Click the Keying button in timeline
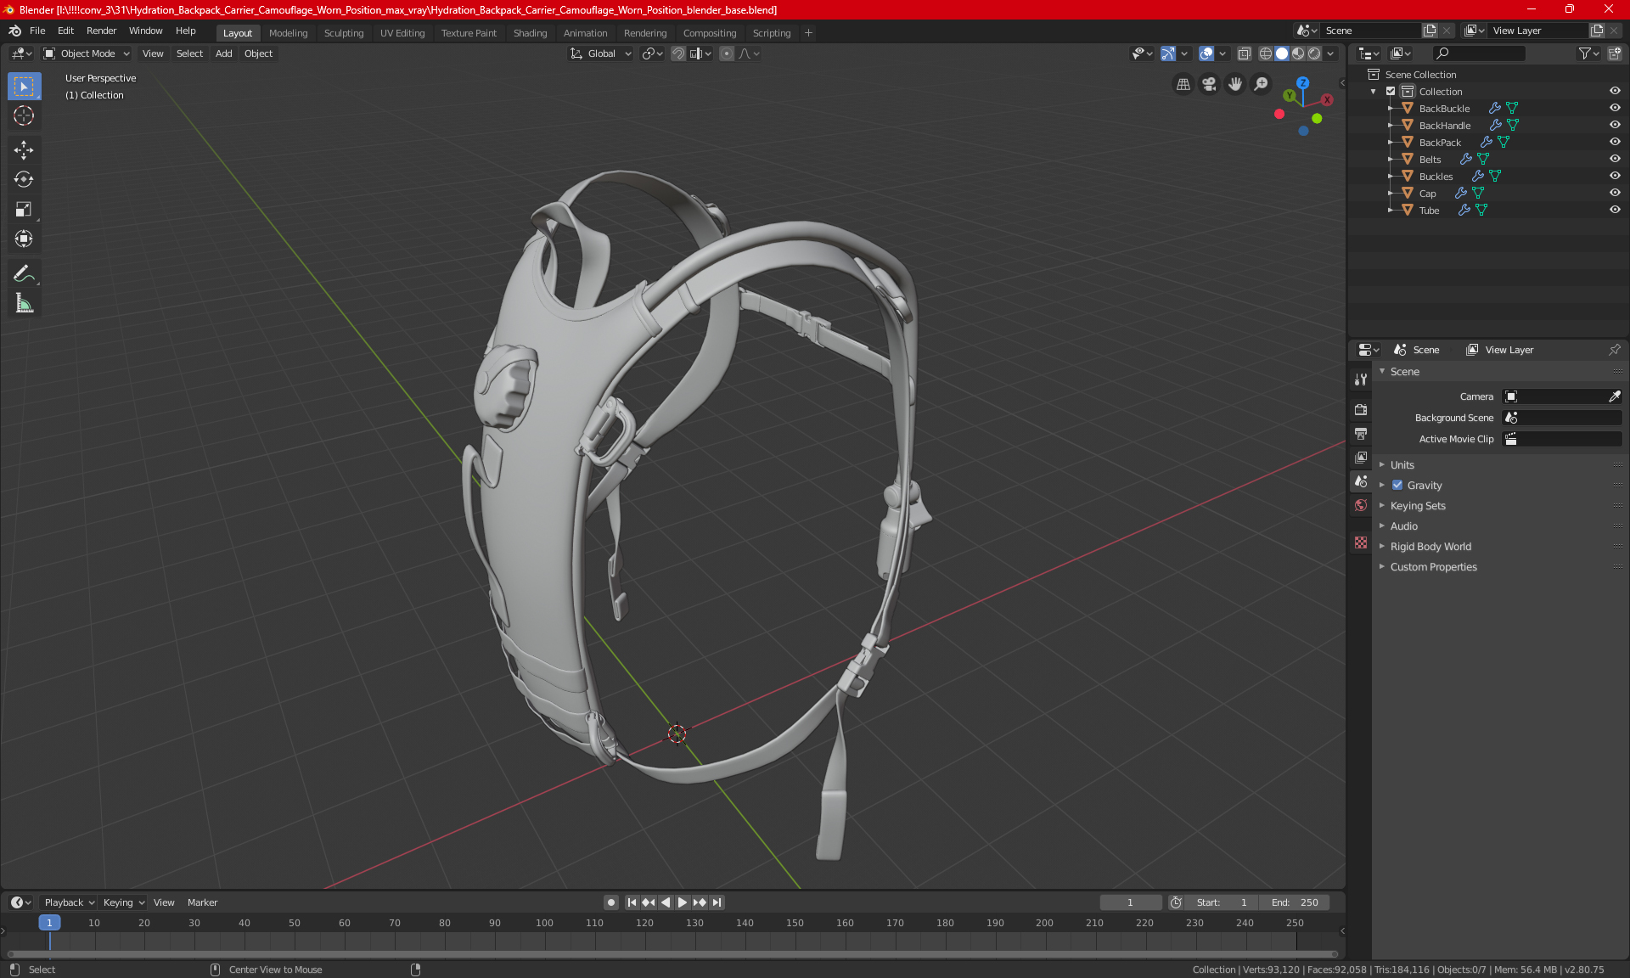This screenshot has height=978, width=1630. pos(123,902)
